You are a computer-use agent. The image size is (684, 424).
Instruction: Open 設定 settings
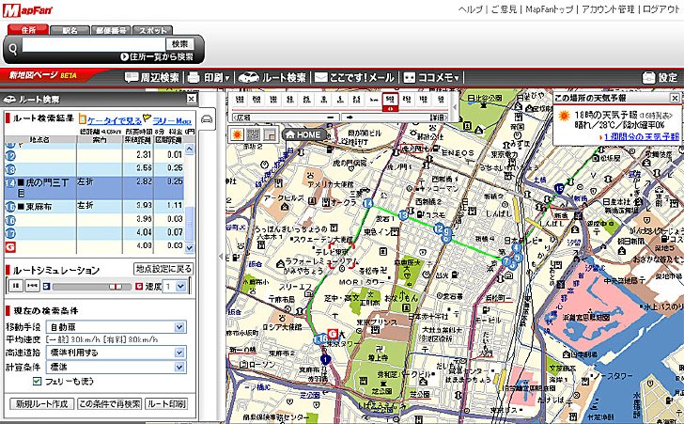coord(660,78)
